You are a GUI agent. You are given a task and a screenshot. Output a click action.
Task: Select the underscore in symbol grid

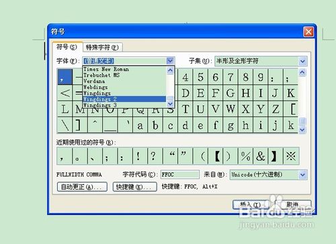tap(110, 125)
